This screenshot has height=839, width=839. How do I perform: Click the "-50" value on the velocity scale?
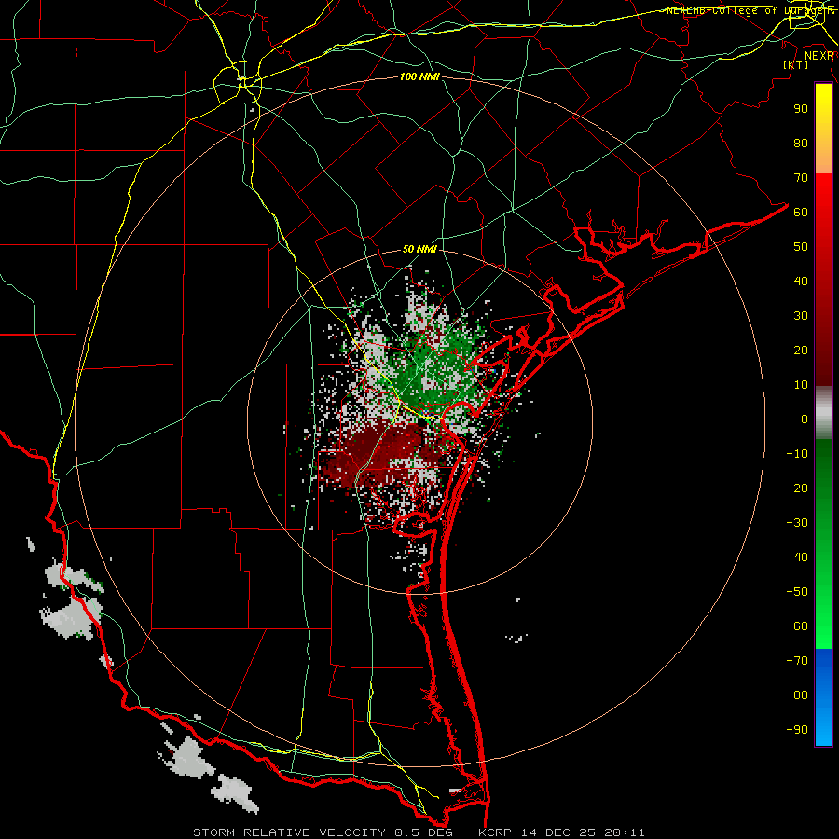797,592
